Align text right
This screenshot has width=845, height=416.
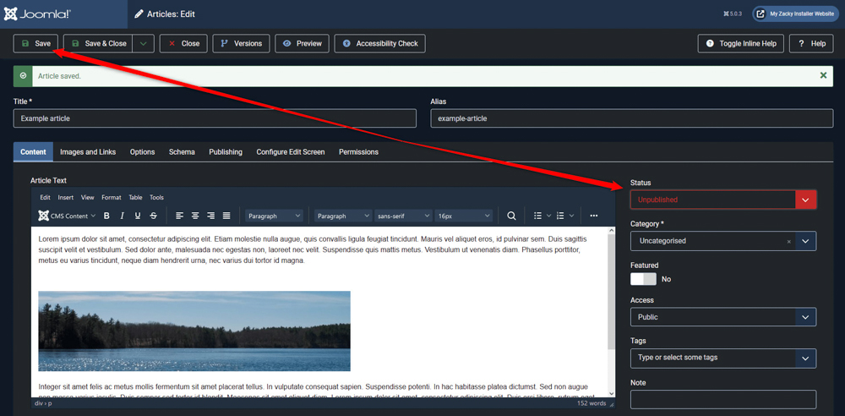point(210,216)
